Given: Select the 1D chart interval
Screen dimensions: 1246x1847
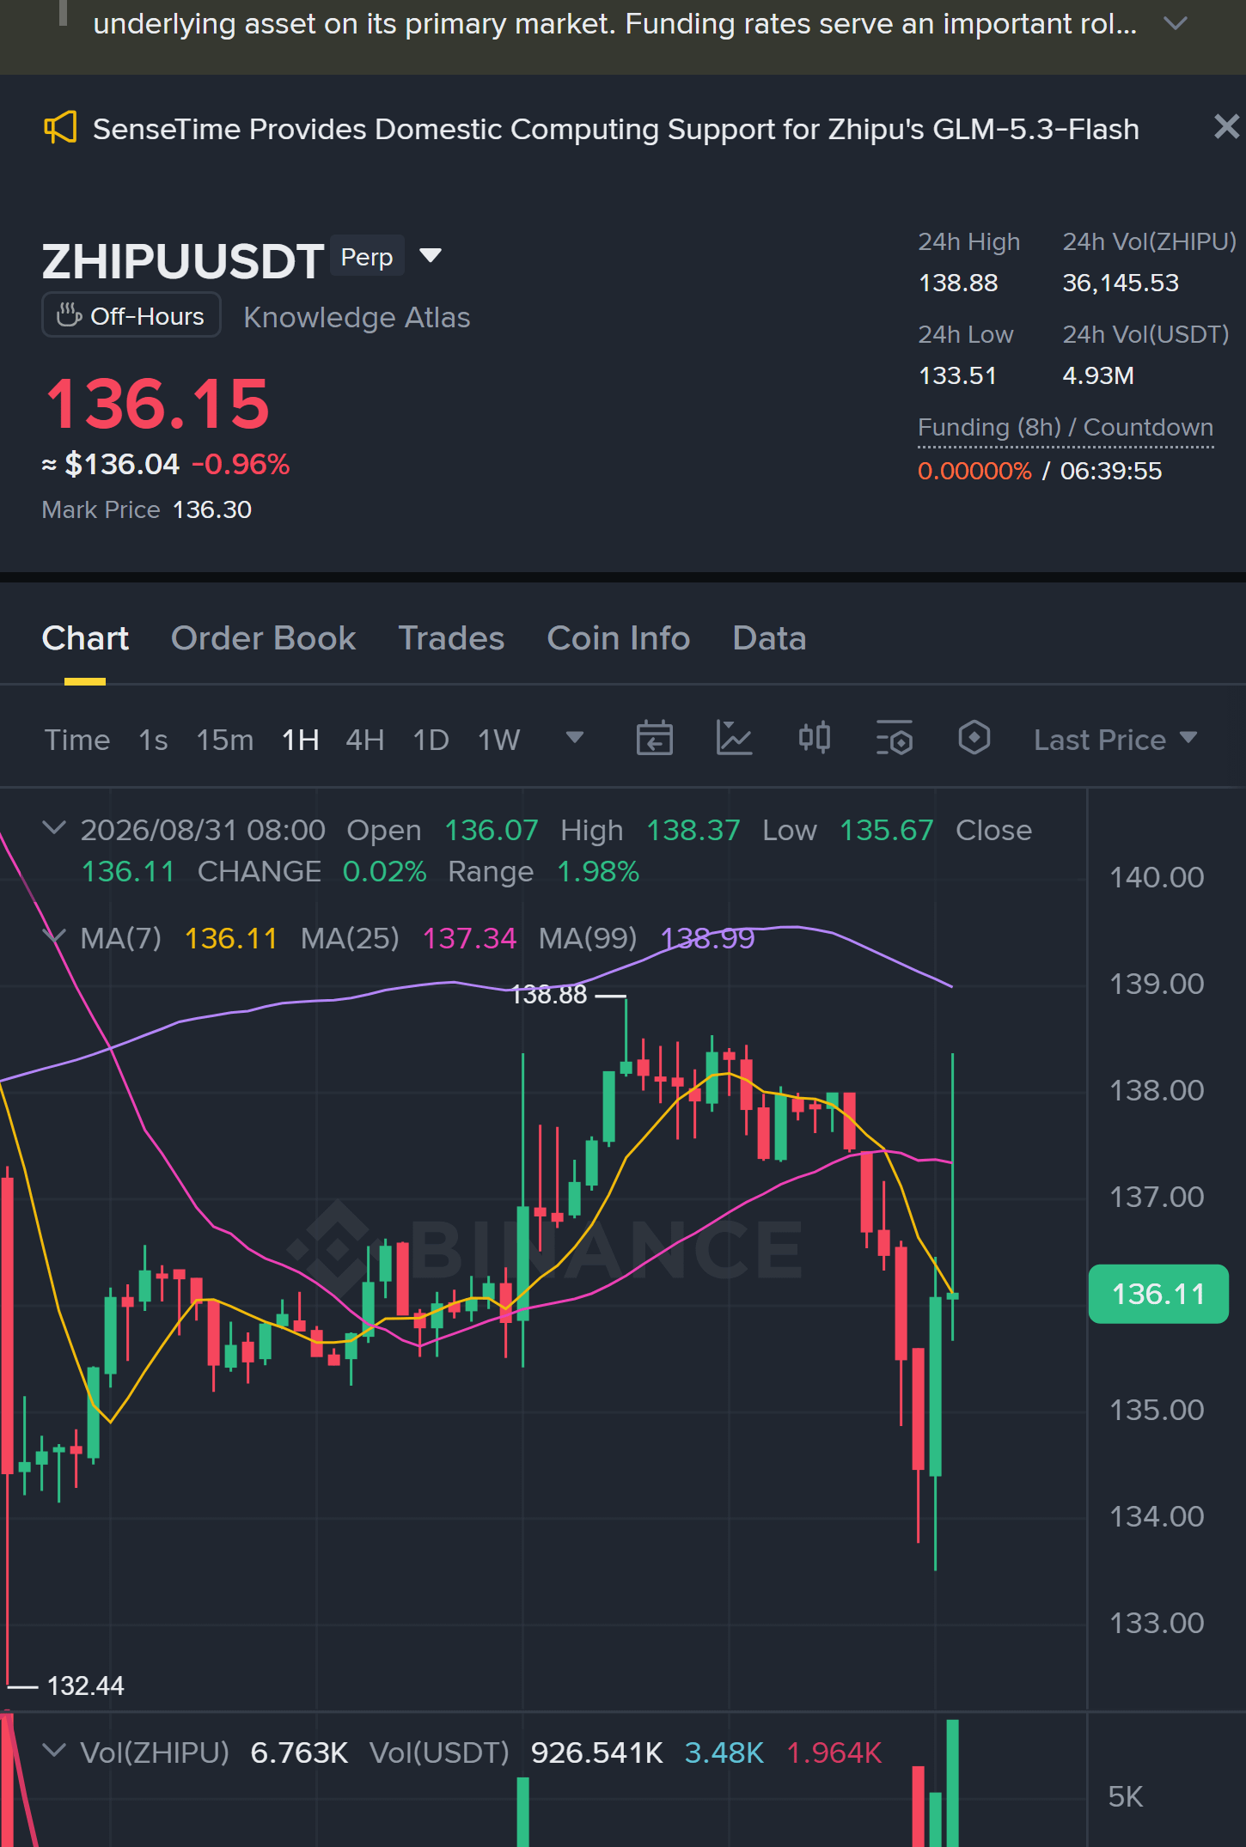Looking at the screenshot, I should [431, 740].
